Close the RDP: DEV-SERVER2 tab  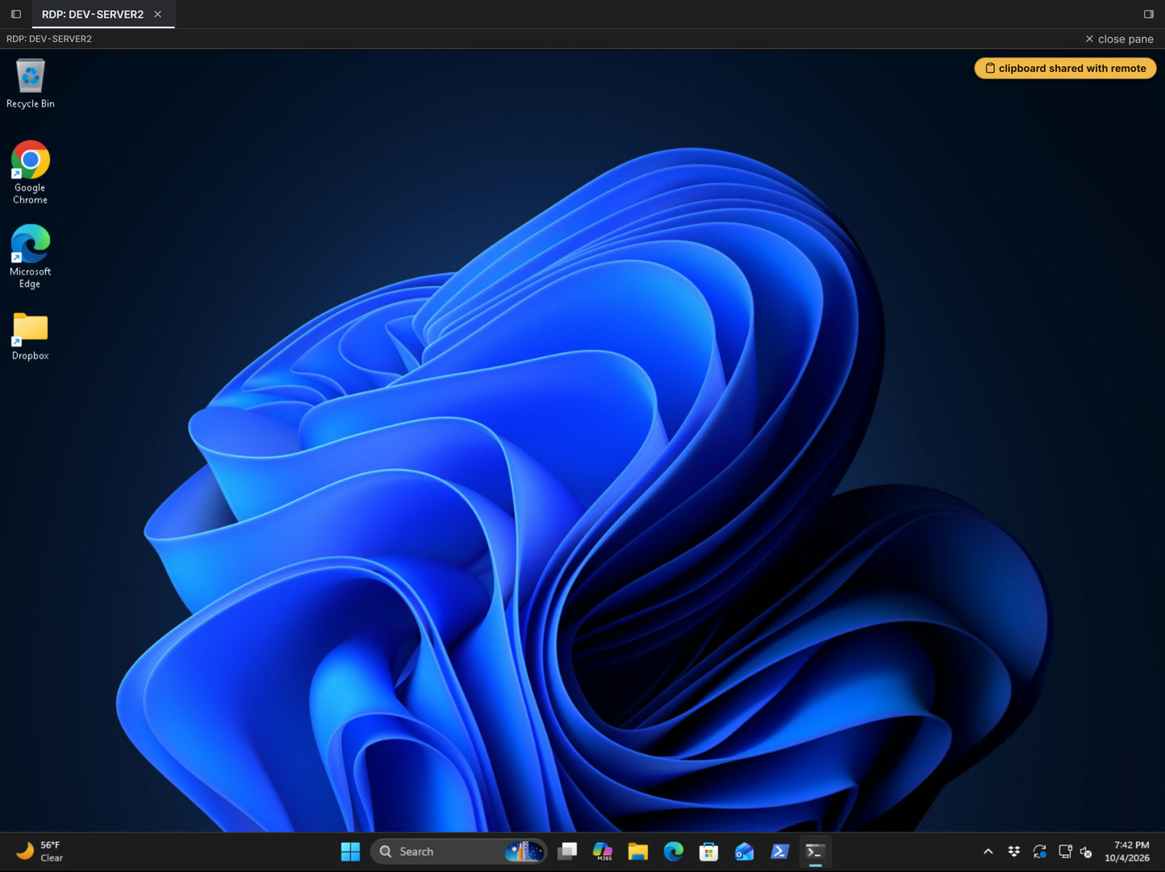pyautogui.click(x=158, y=15)
